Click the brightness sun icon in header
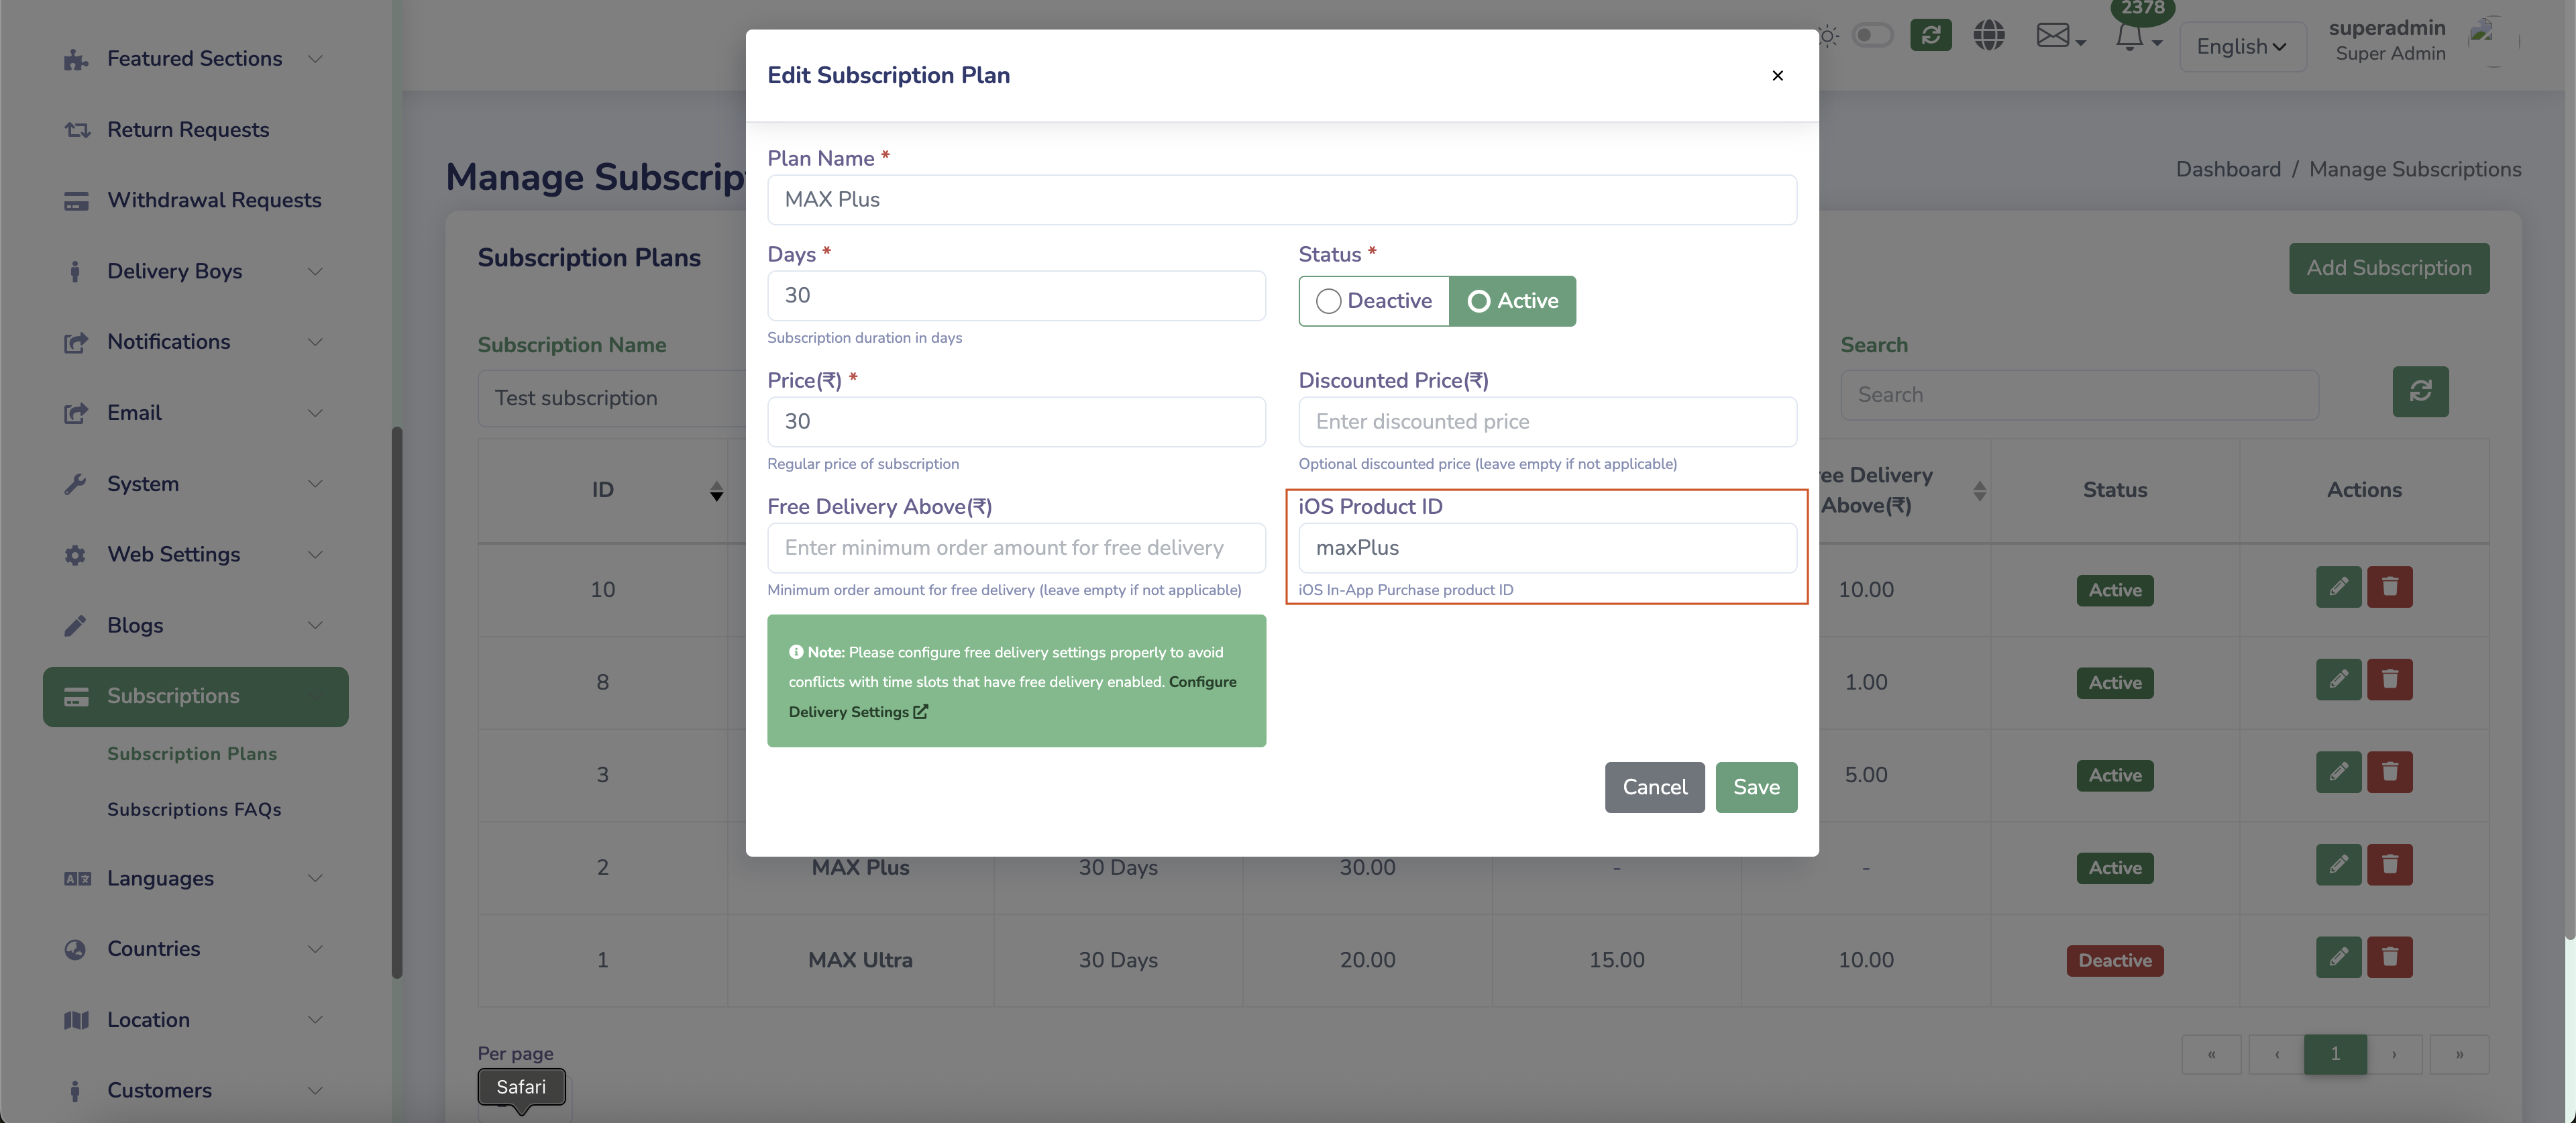 (x=1828, y=35)
